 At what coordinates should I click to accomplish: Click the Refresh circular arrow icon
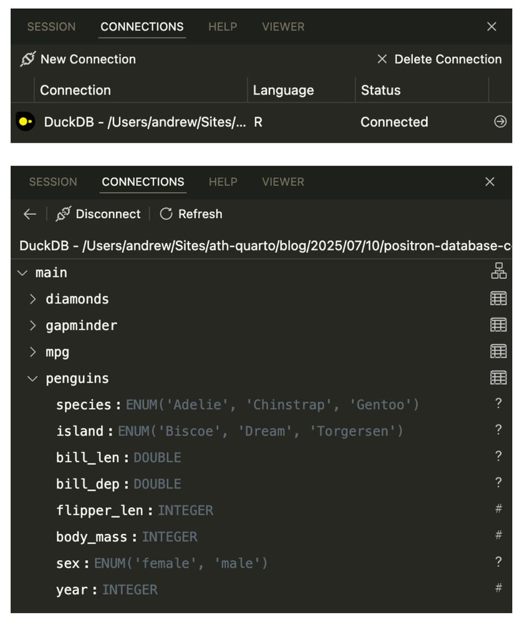166,214
